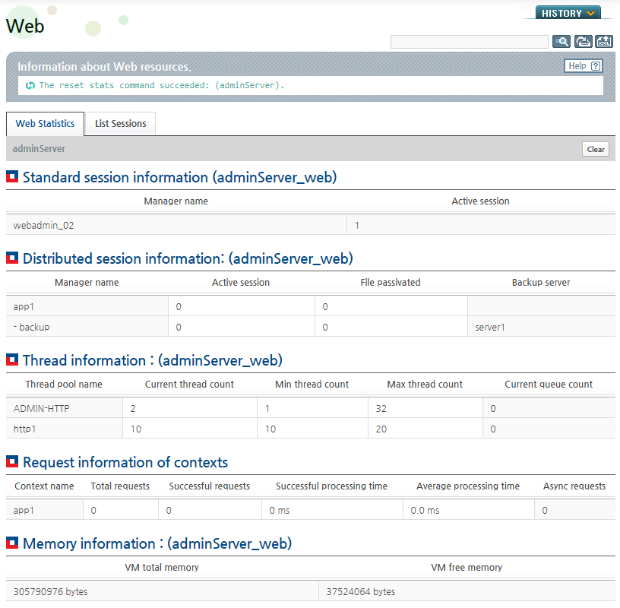Screen dimensions: 620x608
Task: Click the app1 distributed session manager row
Action: pos(311,306)
